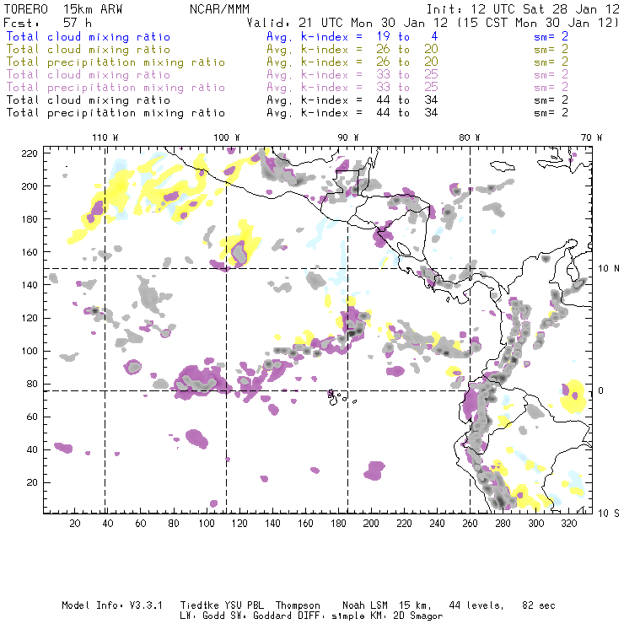Select the blue "Avg. k-index = 19 to 4" text

tap(352, 36)
